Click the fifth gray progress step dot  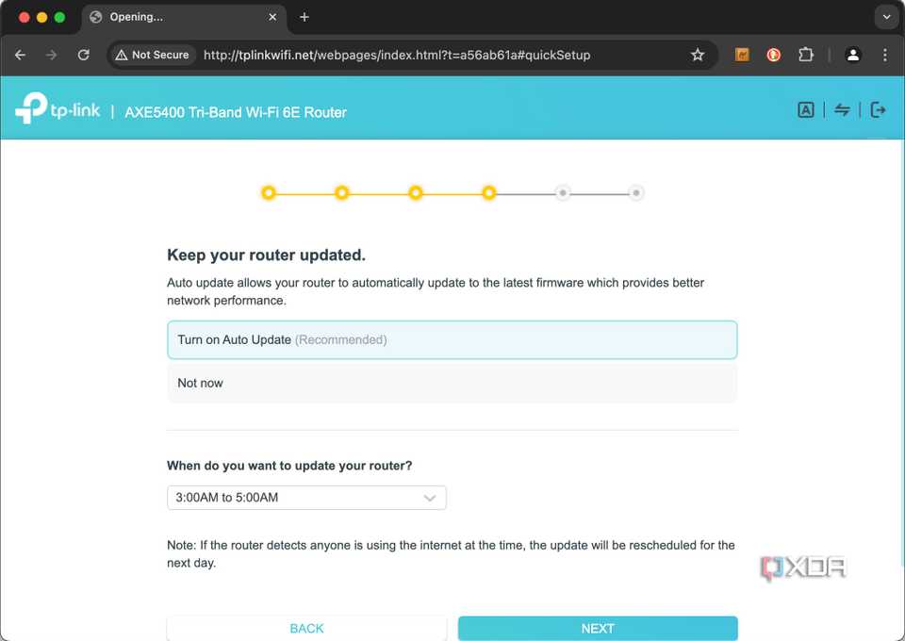[563, 192]
